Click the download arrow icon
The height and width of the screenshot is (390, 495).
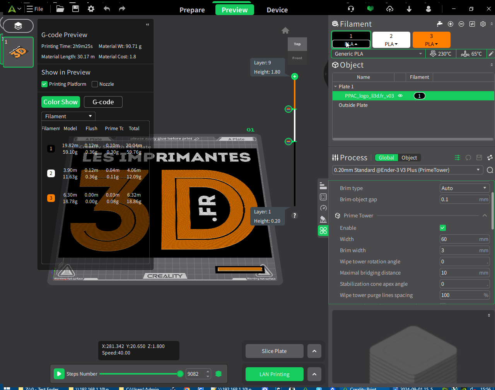tap(409, 8)
